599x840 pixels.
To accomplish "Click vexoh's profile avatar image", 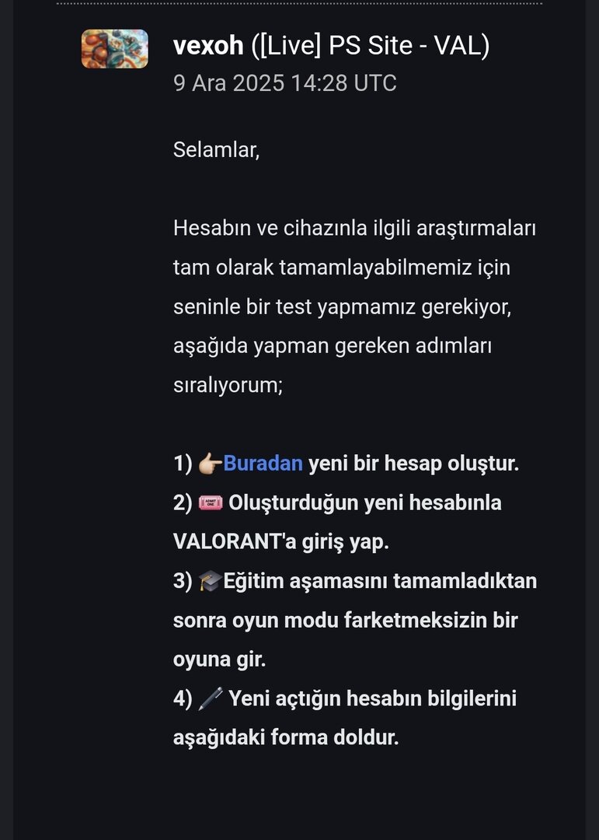I will click(115, 49).
